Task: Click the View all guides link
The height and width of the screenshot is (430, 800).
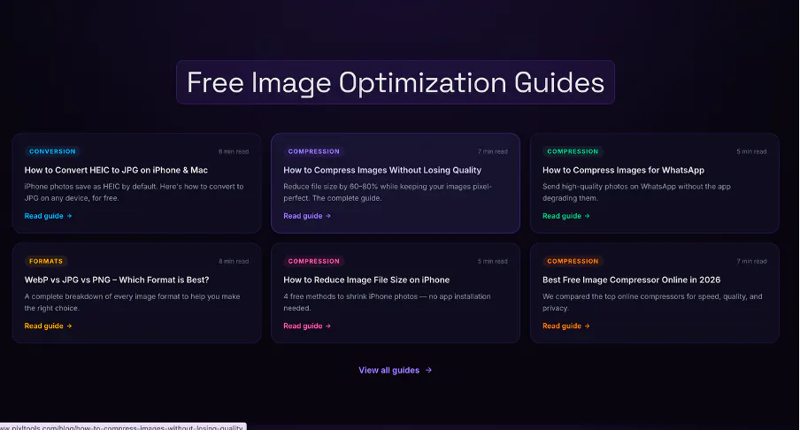Action: [x=395, y=371]
